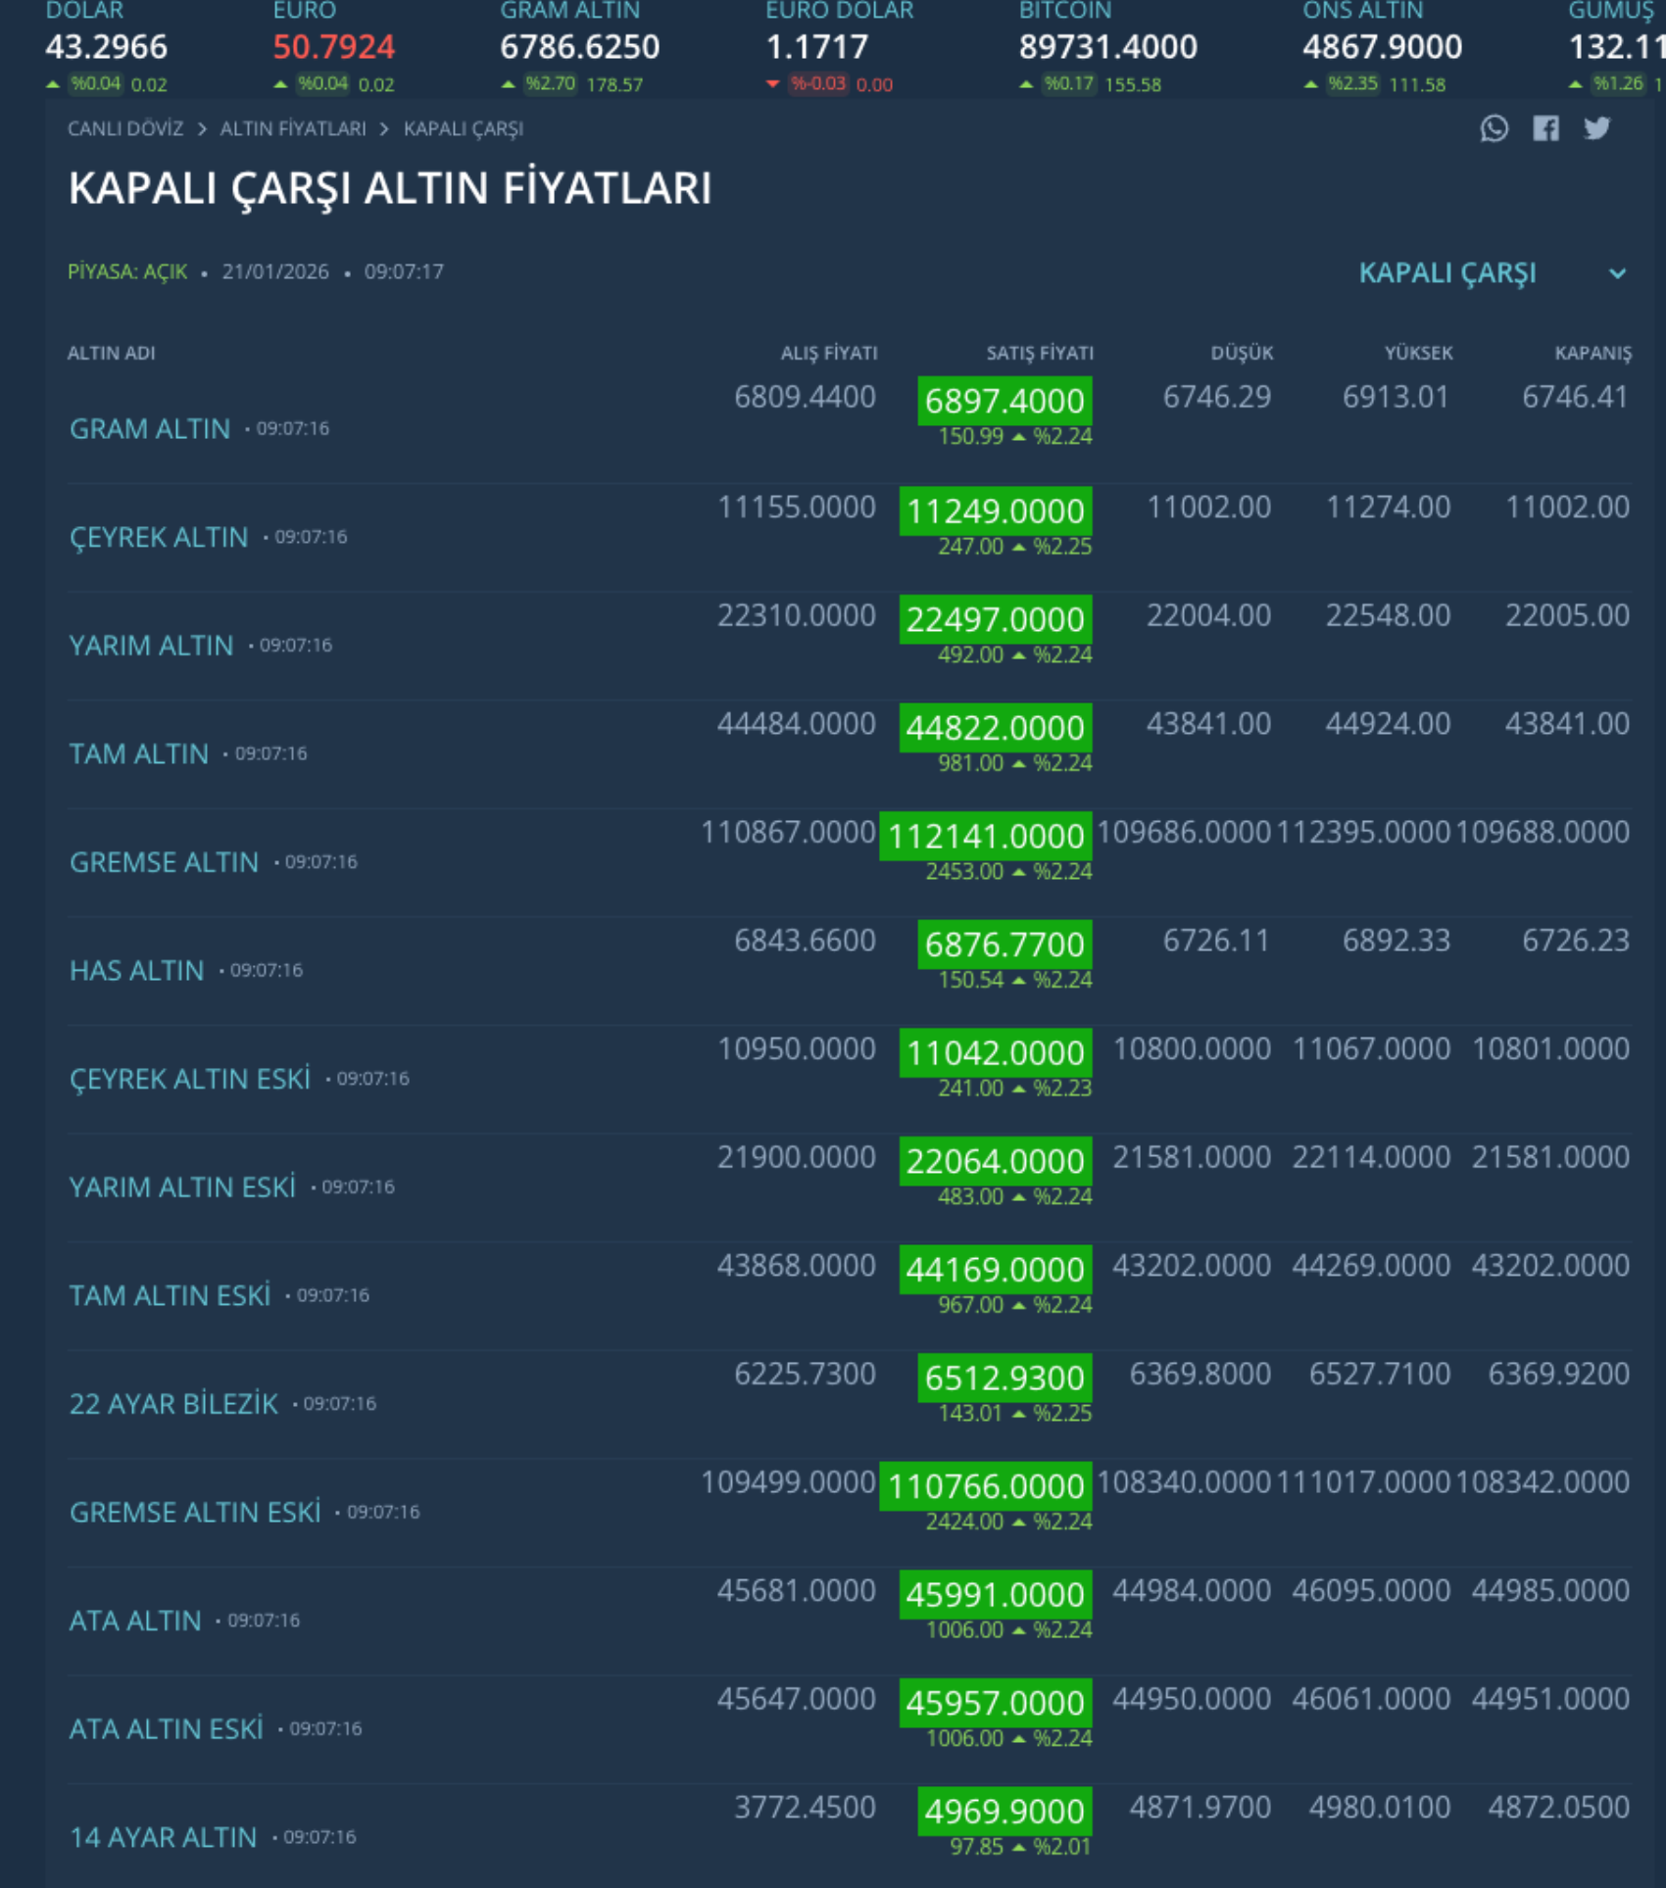View GREMSE ALTIN price page
This screenshot has width=1666, height=1888.
tap(164, 862)
